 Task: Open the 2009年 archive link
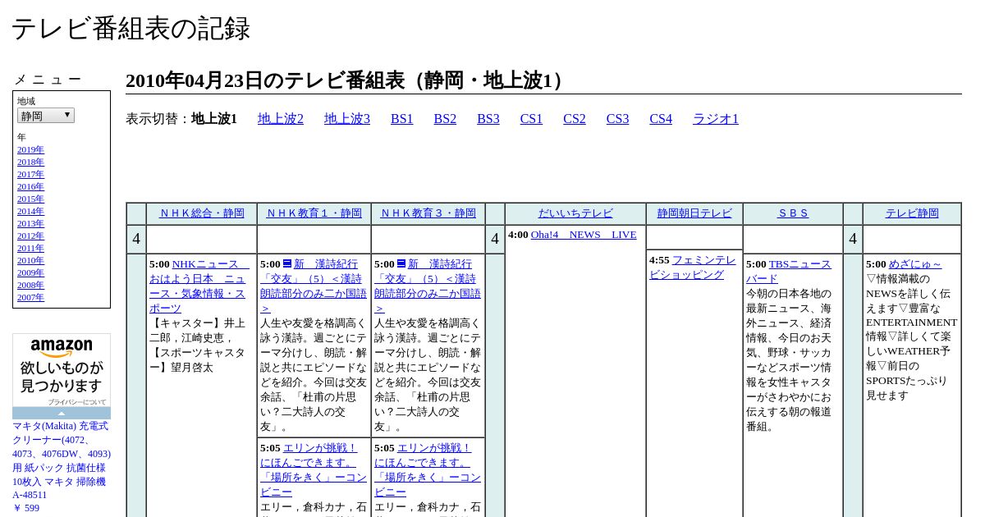click(30, 272)
